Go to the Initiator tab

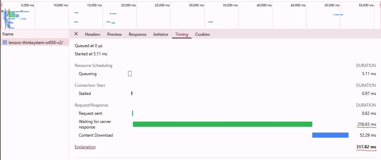point(160,34)
